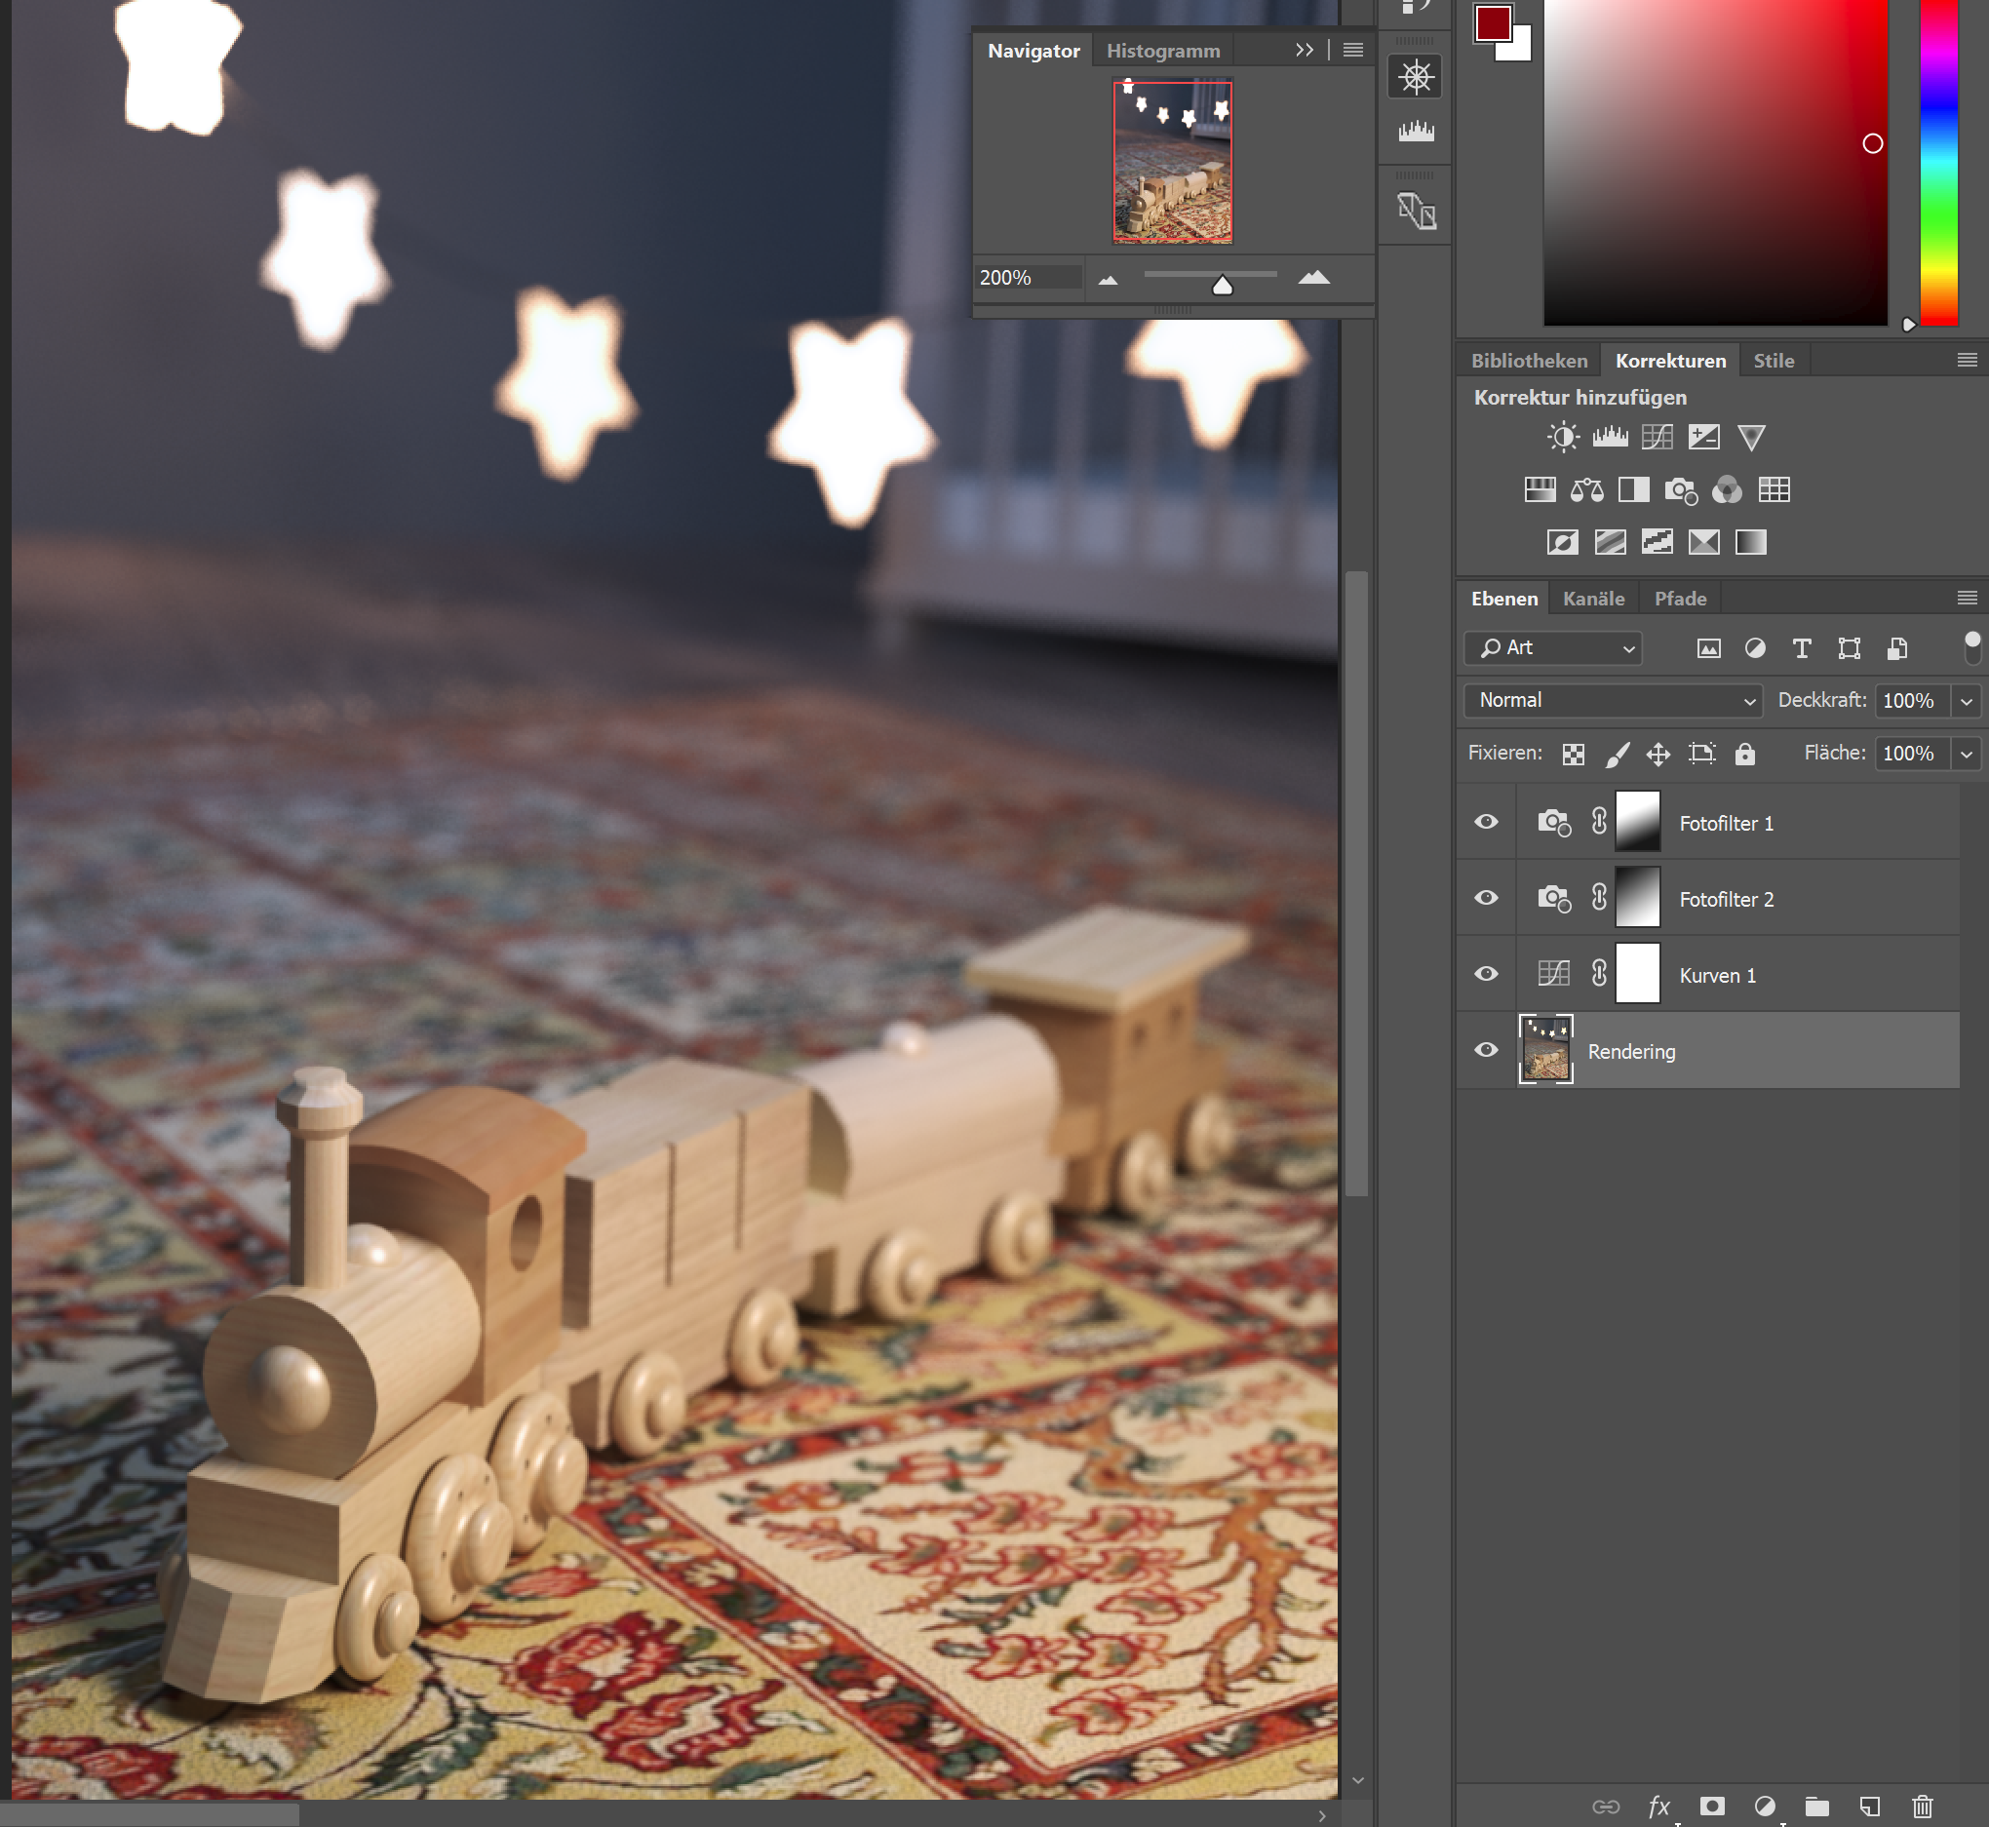Add a Channel Mixer adjustment

click(1727, 489)
